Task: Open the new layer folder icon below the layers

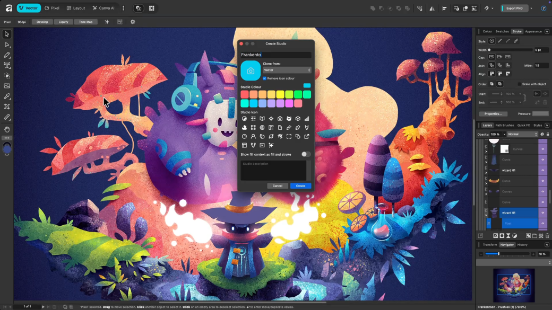Action: tap(534, 235)
